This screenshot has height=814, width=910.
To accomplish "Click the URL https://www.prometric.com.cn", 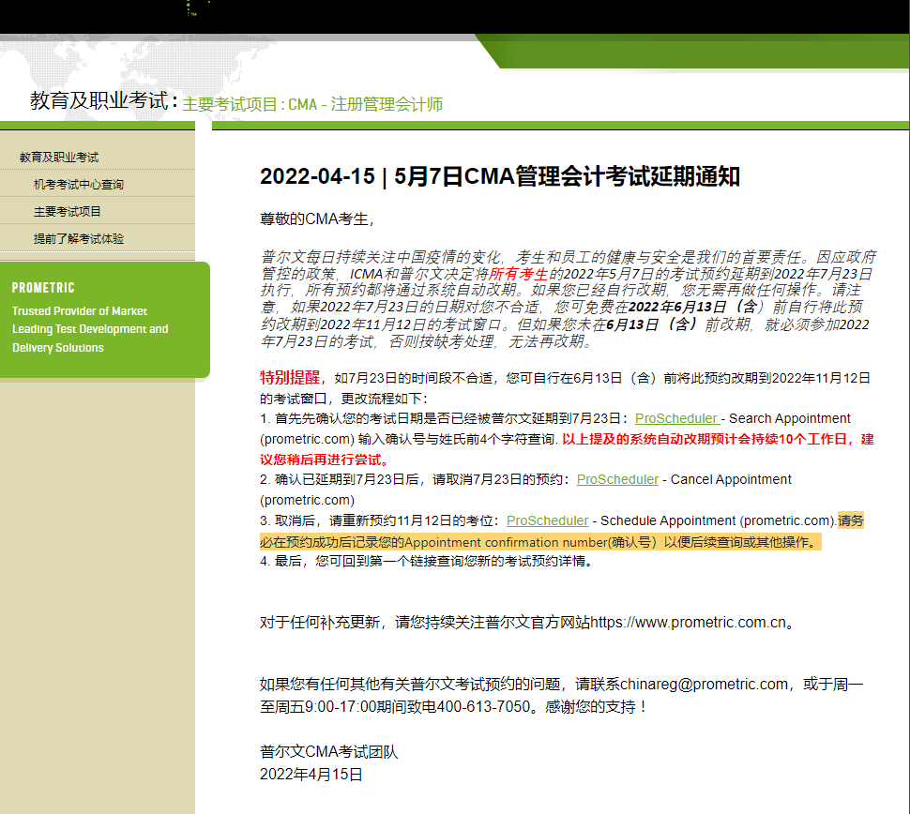I will tap(689, 623).
